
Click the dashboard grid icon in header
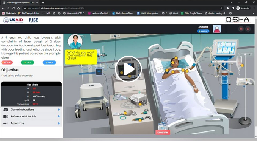pos(241,29)
